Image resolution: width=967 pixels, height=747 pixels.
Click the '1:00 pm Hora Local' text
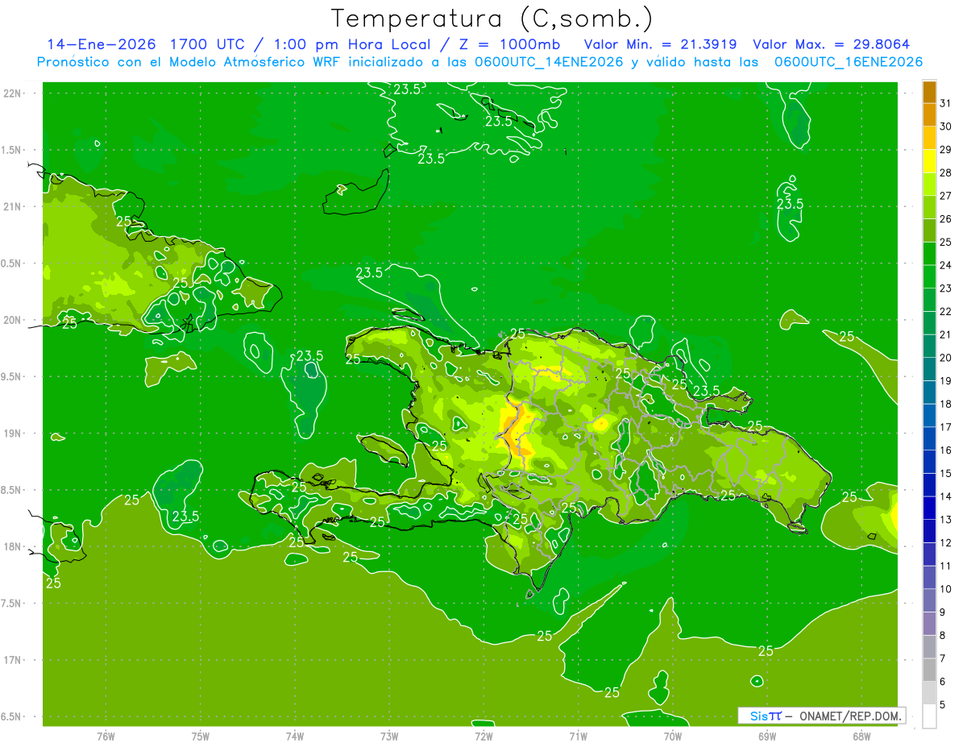pos(351,44)
